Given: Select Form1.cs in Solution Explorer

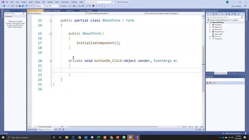Looking at the screenshot, I should (x=218, y=36).
